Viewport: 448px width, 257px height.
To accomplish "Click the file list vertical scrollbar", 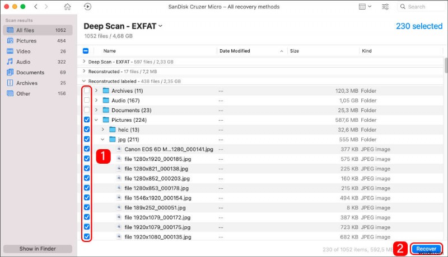I will tap(446, 65).
